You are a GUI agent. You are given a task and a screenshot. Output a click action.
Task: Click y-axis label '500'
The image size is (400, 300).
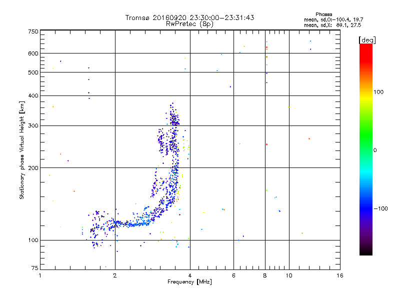pos(33,72)
